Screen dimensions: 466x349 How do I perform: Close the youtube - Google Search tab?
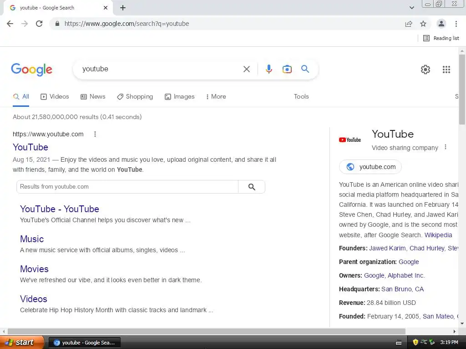point(106,8)
